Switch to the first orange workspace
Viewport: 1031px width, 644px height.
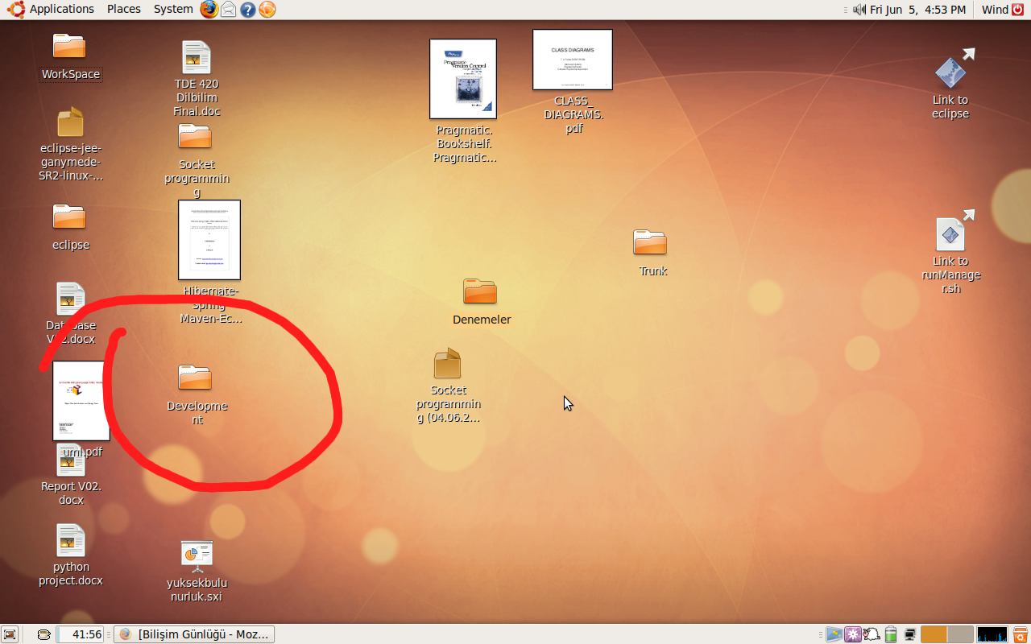pos(934,634)
